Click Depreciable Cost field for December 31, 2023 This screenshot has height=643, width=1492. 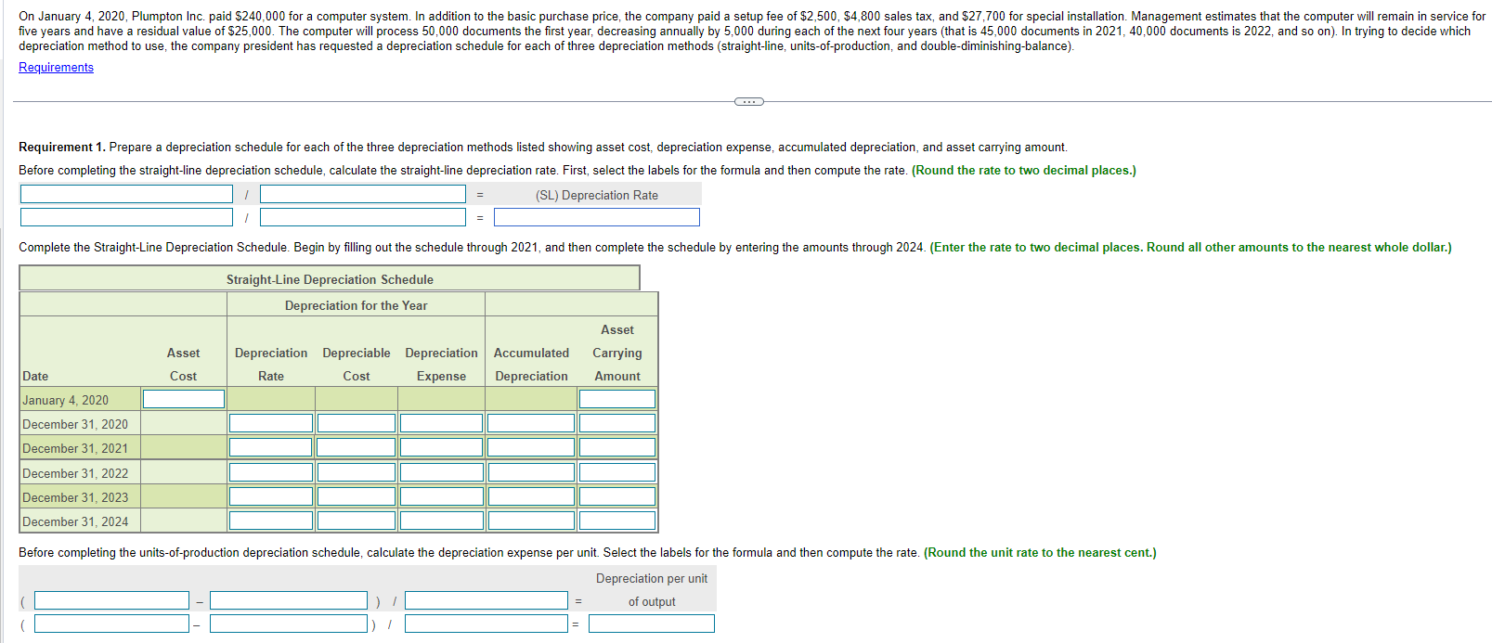(357, 496)
